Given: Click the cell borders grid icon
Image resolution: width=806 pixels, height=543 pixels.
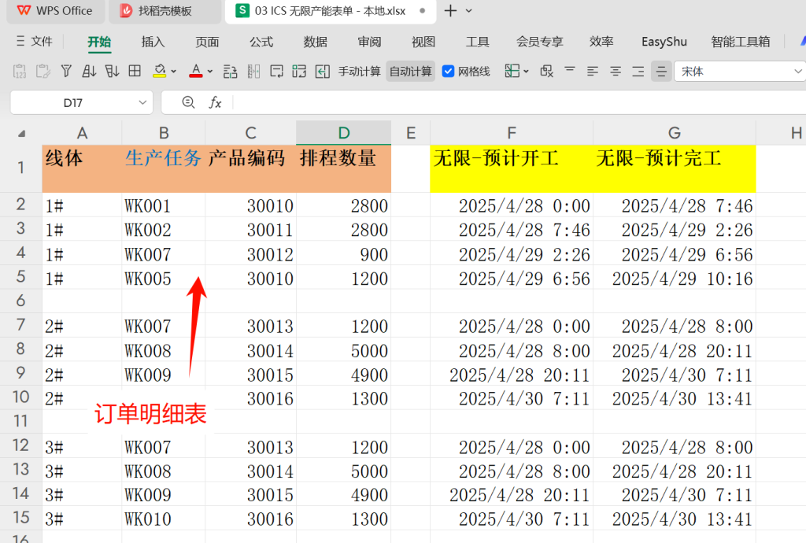Looking at the screenshot, I should [135, 72].
